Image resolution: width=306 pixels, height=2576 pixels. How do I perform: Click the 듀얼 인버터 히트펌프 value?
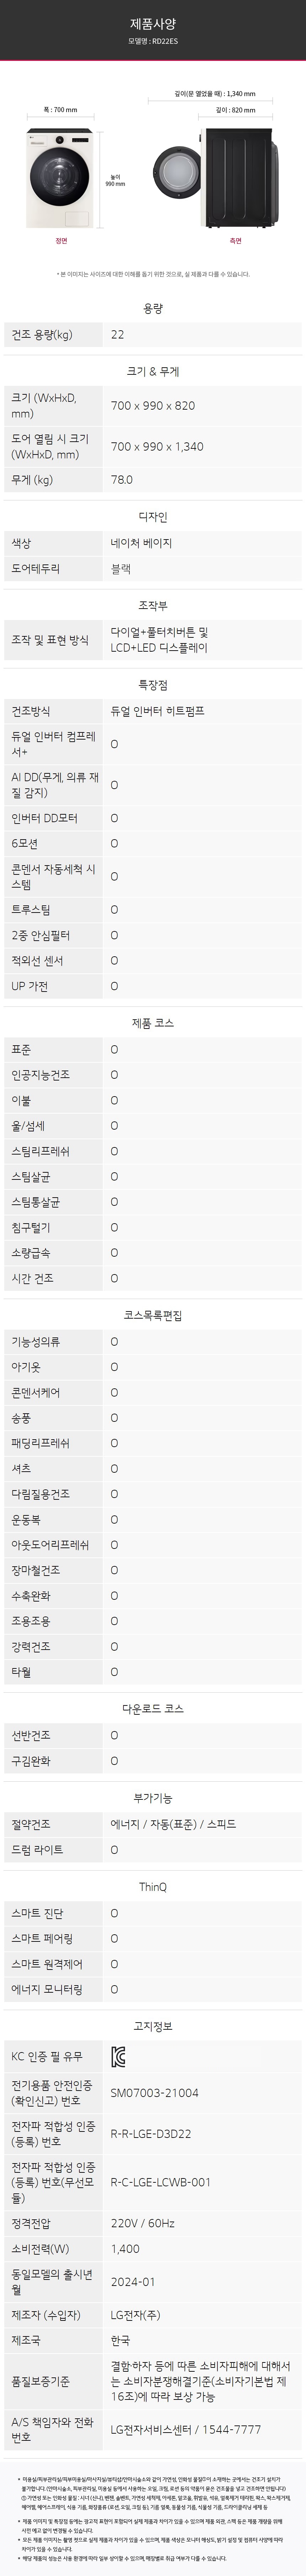[157, 711]
